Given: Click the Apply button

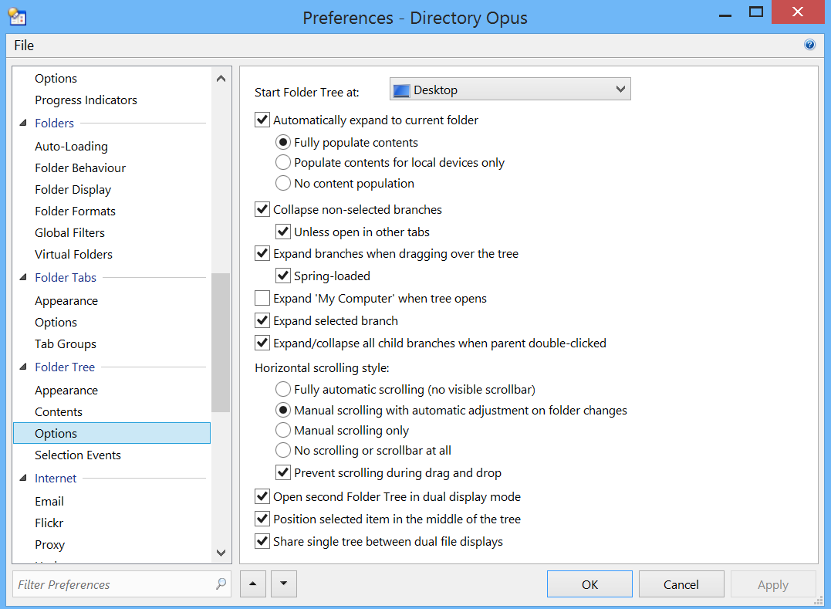Looking at the screenshot, I should (772, 584).
